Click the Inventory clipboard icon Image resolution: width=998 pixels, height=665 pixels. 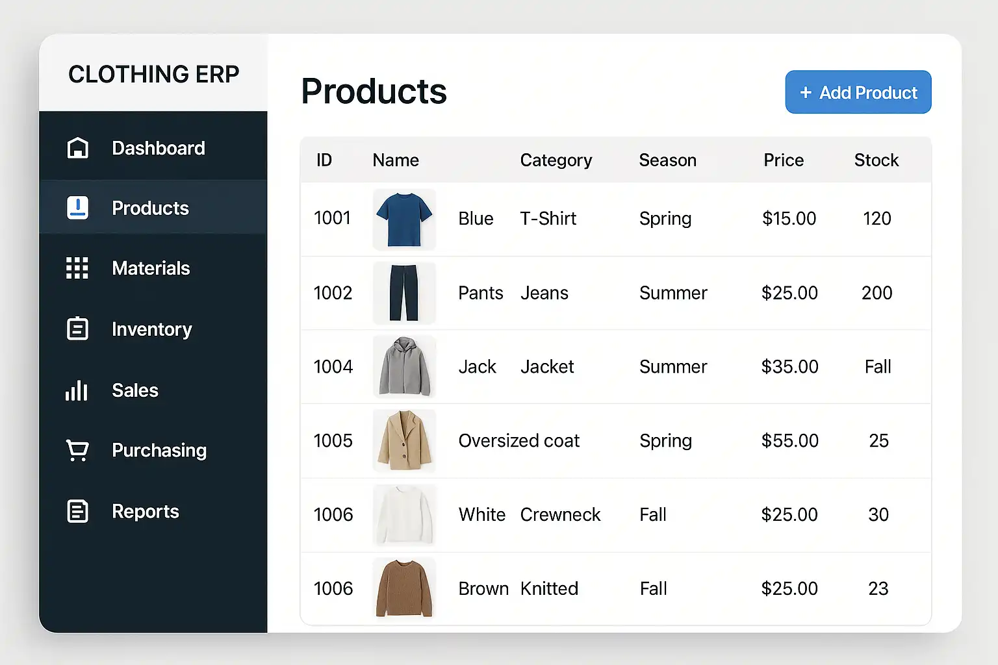point(78,329)
